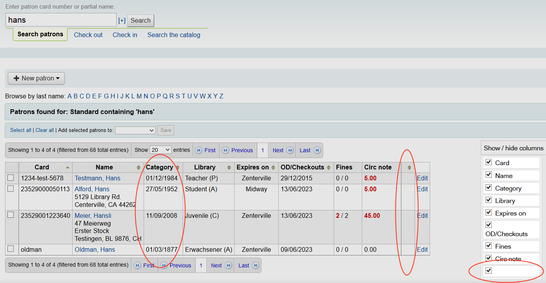Switch to the Check out tab
546x283 pixels.
tap(88, 35)
